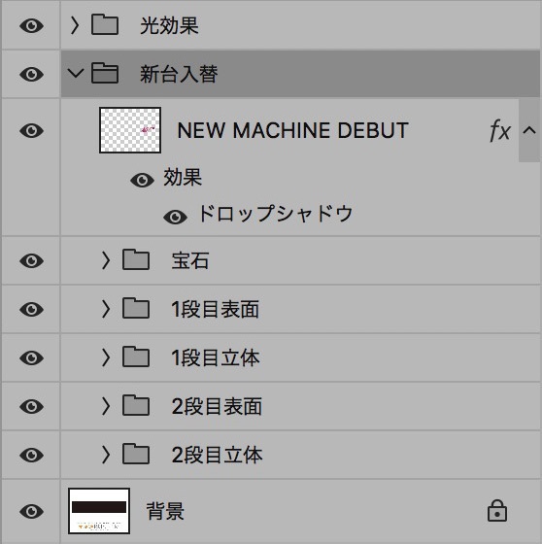Select the 1段目立体 group name

pos(216,357)
